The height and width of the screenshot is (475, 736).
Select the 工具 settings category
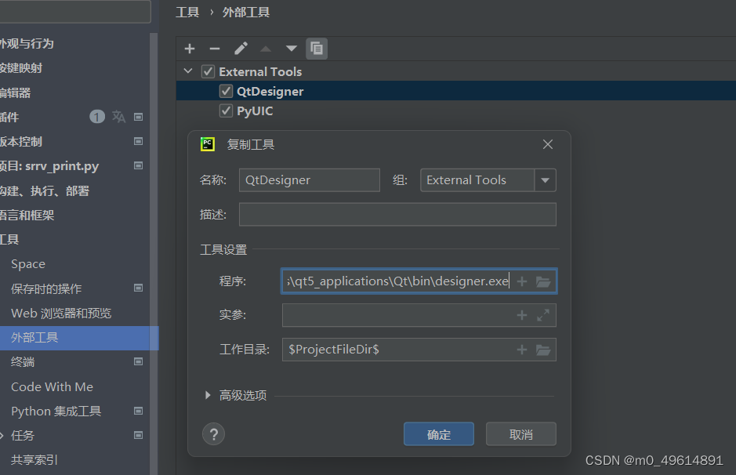[9, 239]
